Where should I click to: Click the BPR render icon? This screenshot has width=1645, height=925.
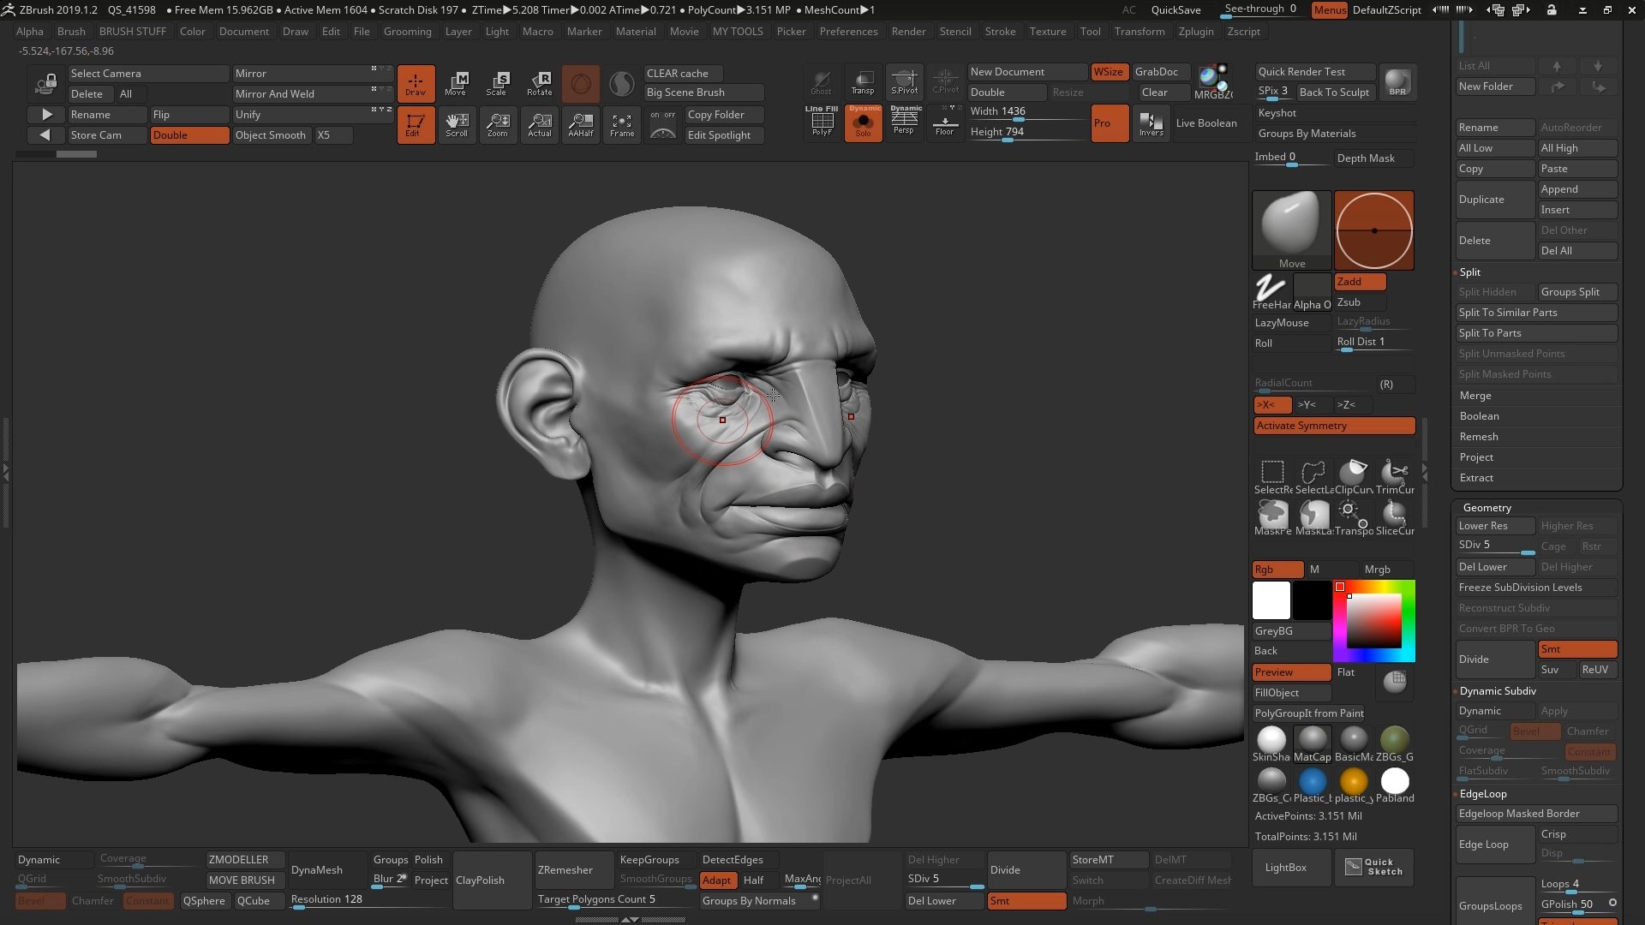(x=1397, y=81)
